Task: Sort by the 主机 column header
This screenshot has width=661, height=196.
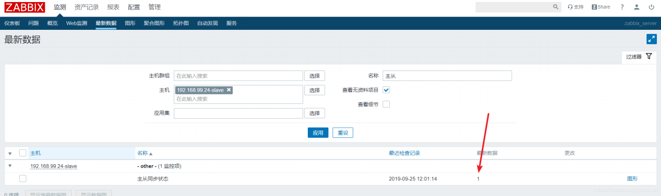Action: coord(36,153)
